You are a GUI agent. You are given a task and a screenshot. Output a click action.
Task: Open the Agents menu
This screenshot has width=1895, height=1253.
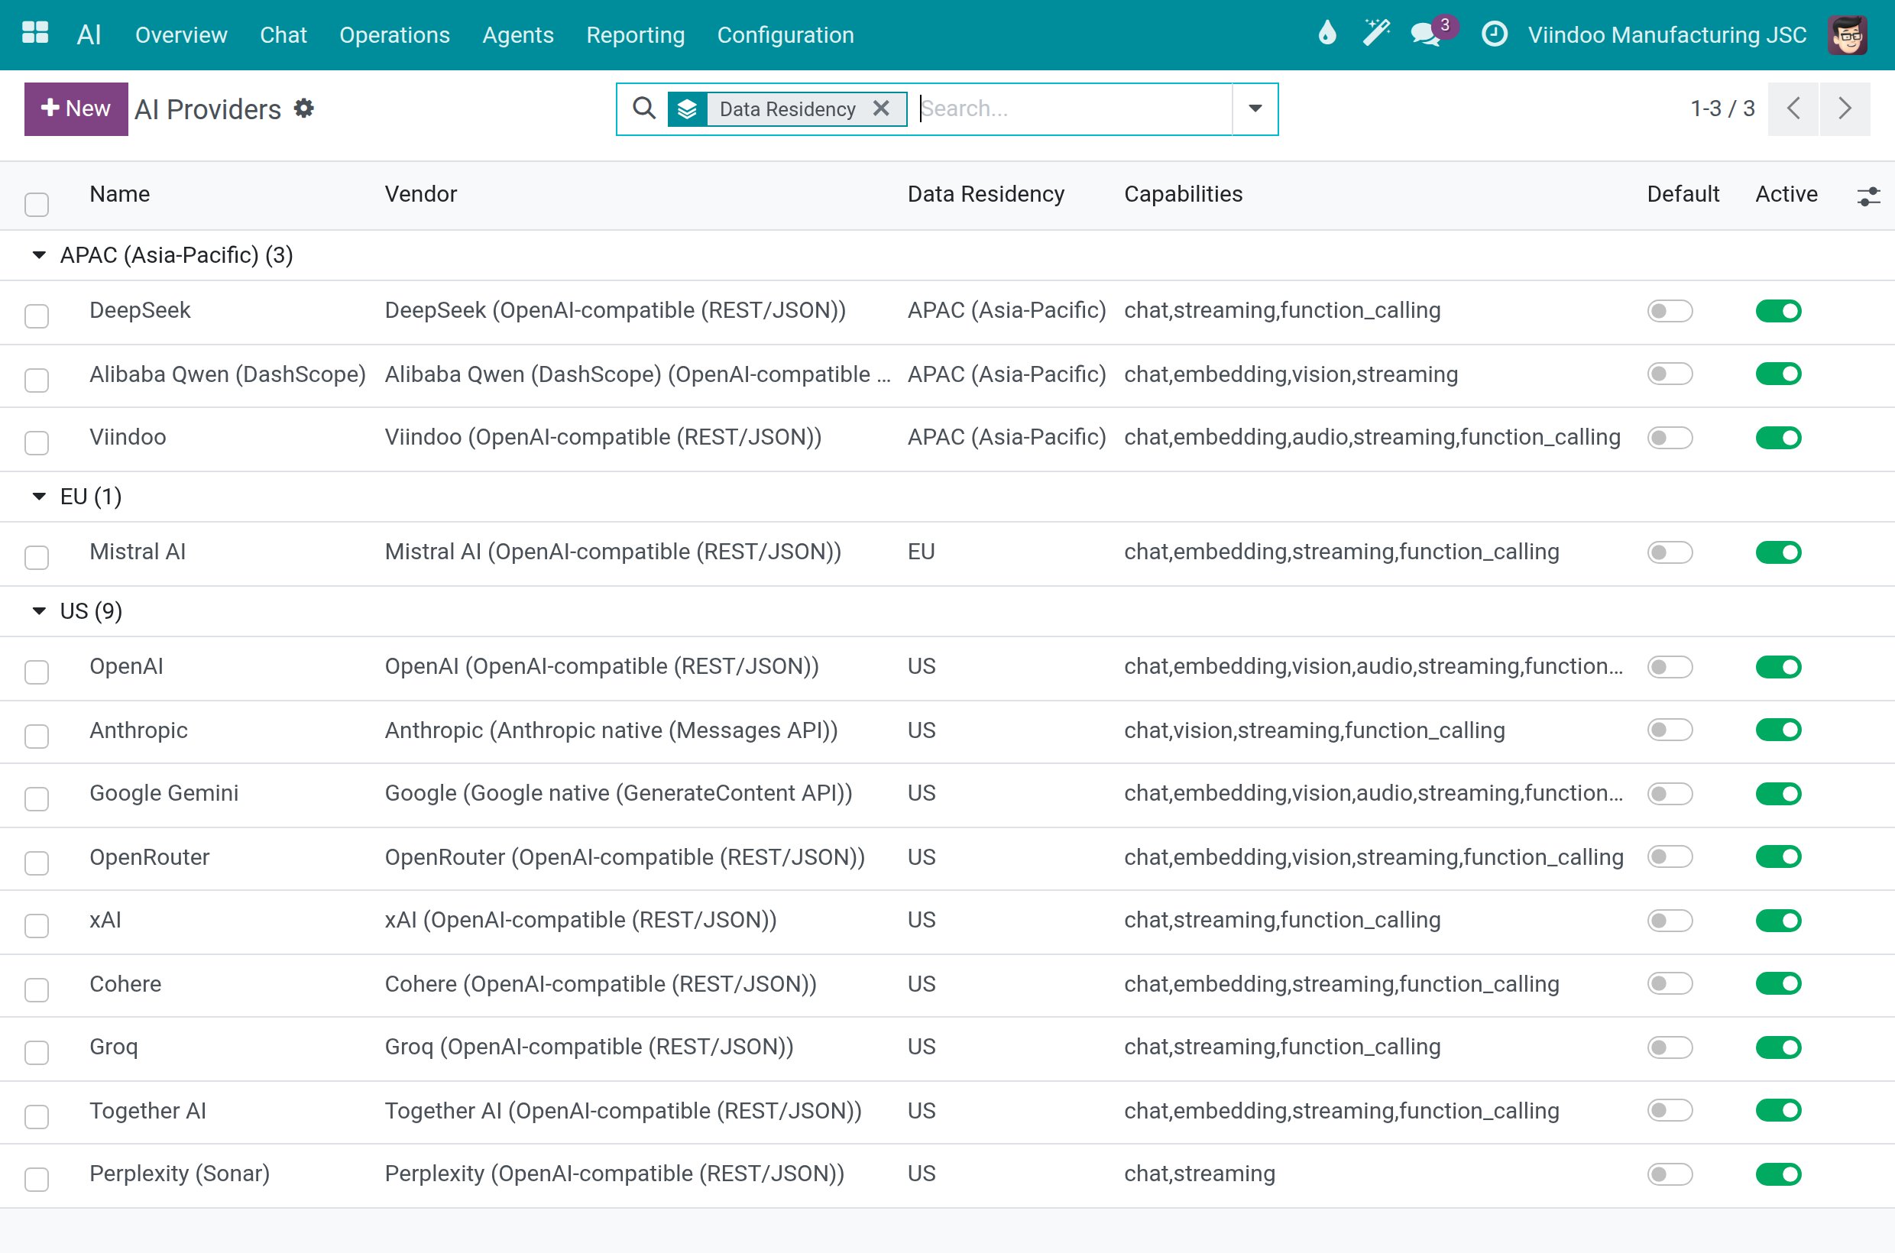point(518,35)
